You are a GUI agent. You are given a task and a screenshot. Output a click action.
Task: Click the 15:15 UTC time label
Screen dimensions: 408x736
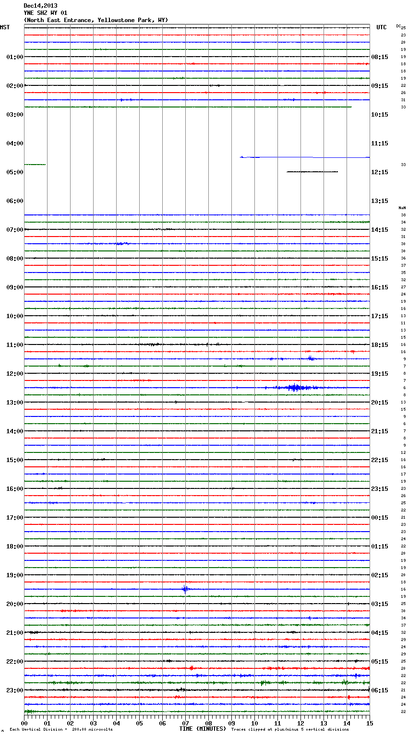380,259
